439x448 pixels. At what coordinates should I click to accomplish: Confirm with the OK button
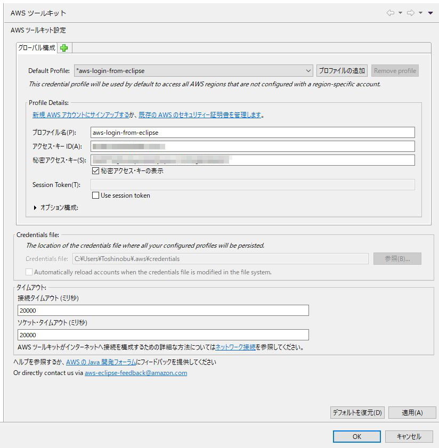tap(357, 437)
